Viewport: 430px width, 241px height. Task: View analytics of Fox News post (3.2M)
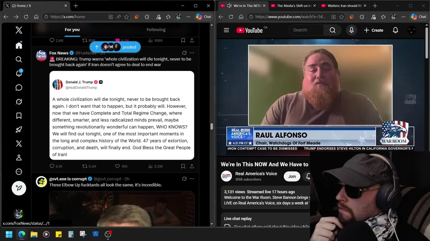pyautogui.click(x=155, y=166)
